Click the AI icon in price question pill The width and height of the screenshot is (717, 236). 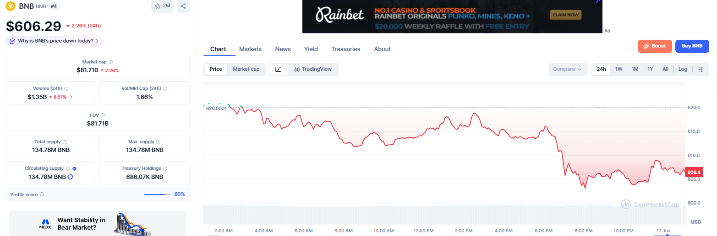click(12, 41)
